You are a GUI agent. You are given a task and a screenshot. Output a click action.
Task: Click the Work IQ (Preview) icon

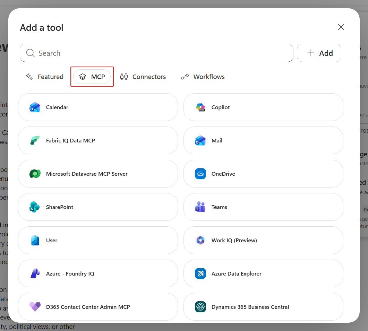[x=200, y=241]
